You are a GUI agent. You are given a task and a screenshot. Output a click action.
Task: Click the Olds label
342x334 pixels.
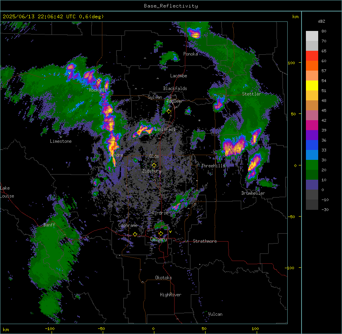[x=154, y=156]
